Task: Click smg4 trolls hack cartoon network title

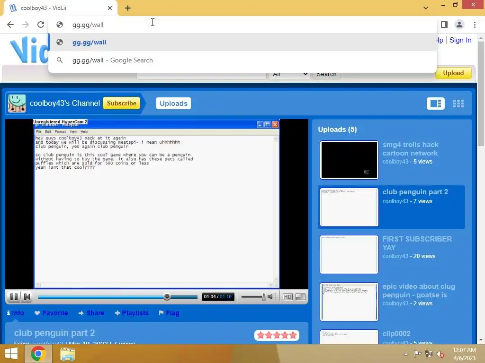Action: click(410, 149)
